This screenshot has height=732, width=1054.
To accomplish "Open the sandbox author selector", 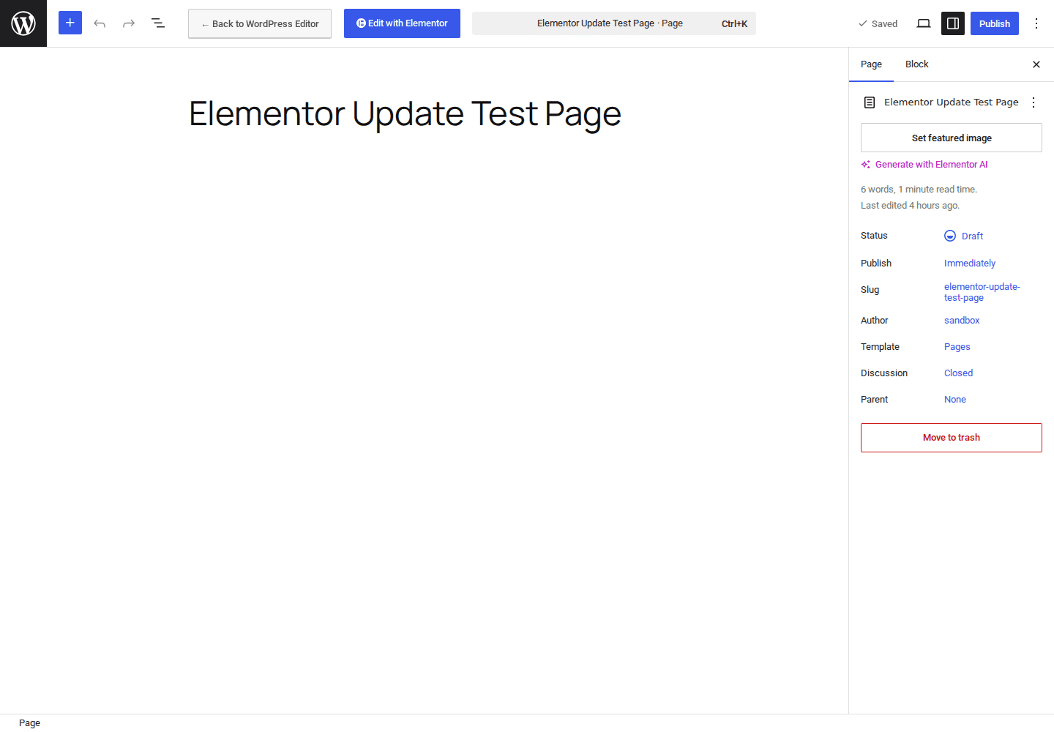I will (x=962, y=321).
